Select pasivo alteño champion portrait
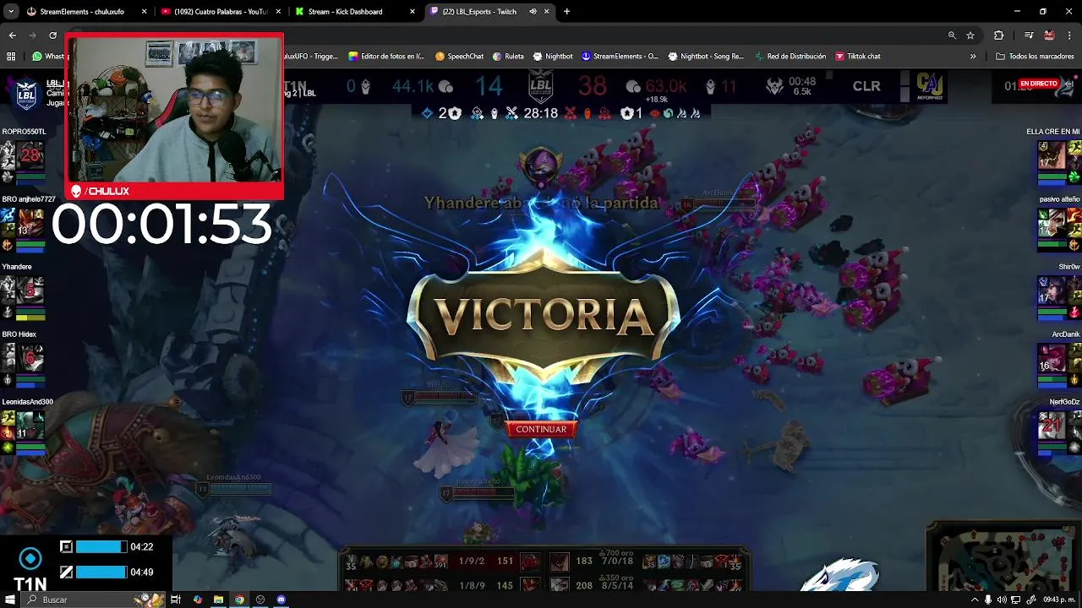Screen dimensions: 1082x608 point(1052,222)
